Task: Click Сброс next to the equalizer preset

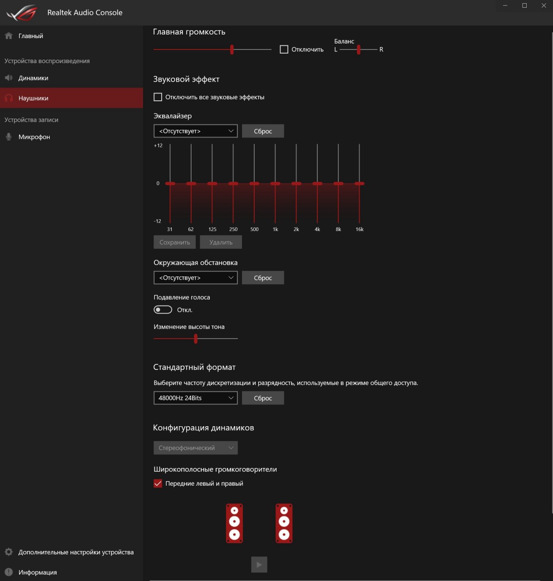Action: [x=263, y=131]
